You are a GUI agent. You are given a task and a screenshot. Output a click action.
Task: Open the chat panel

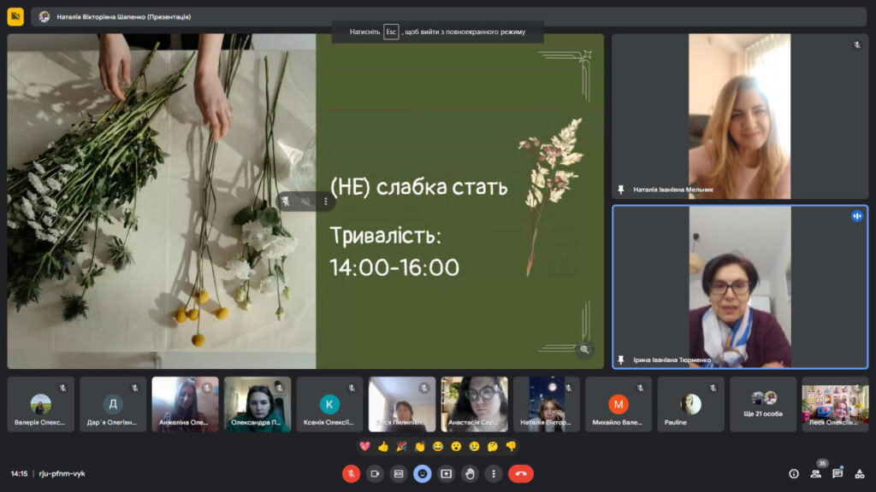coord(838,473)
